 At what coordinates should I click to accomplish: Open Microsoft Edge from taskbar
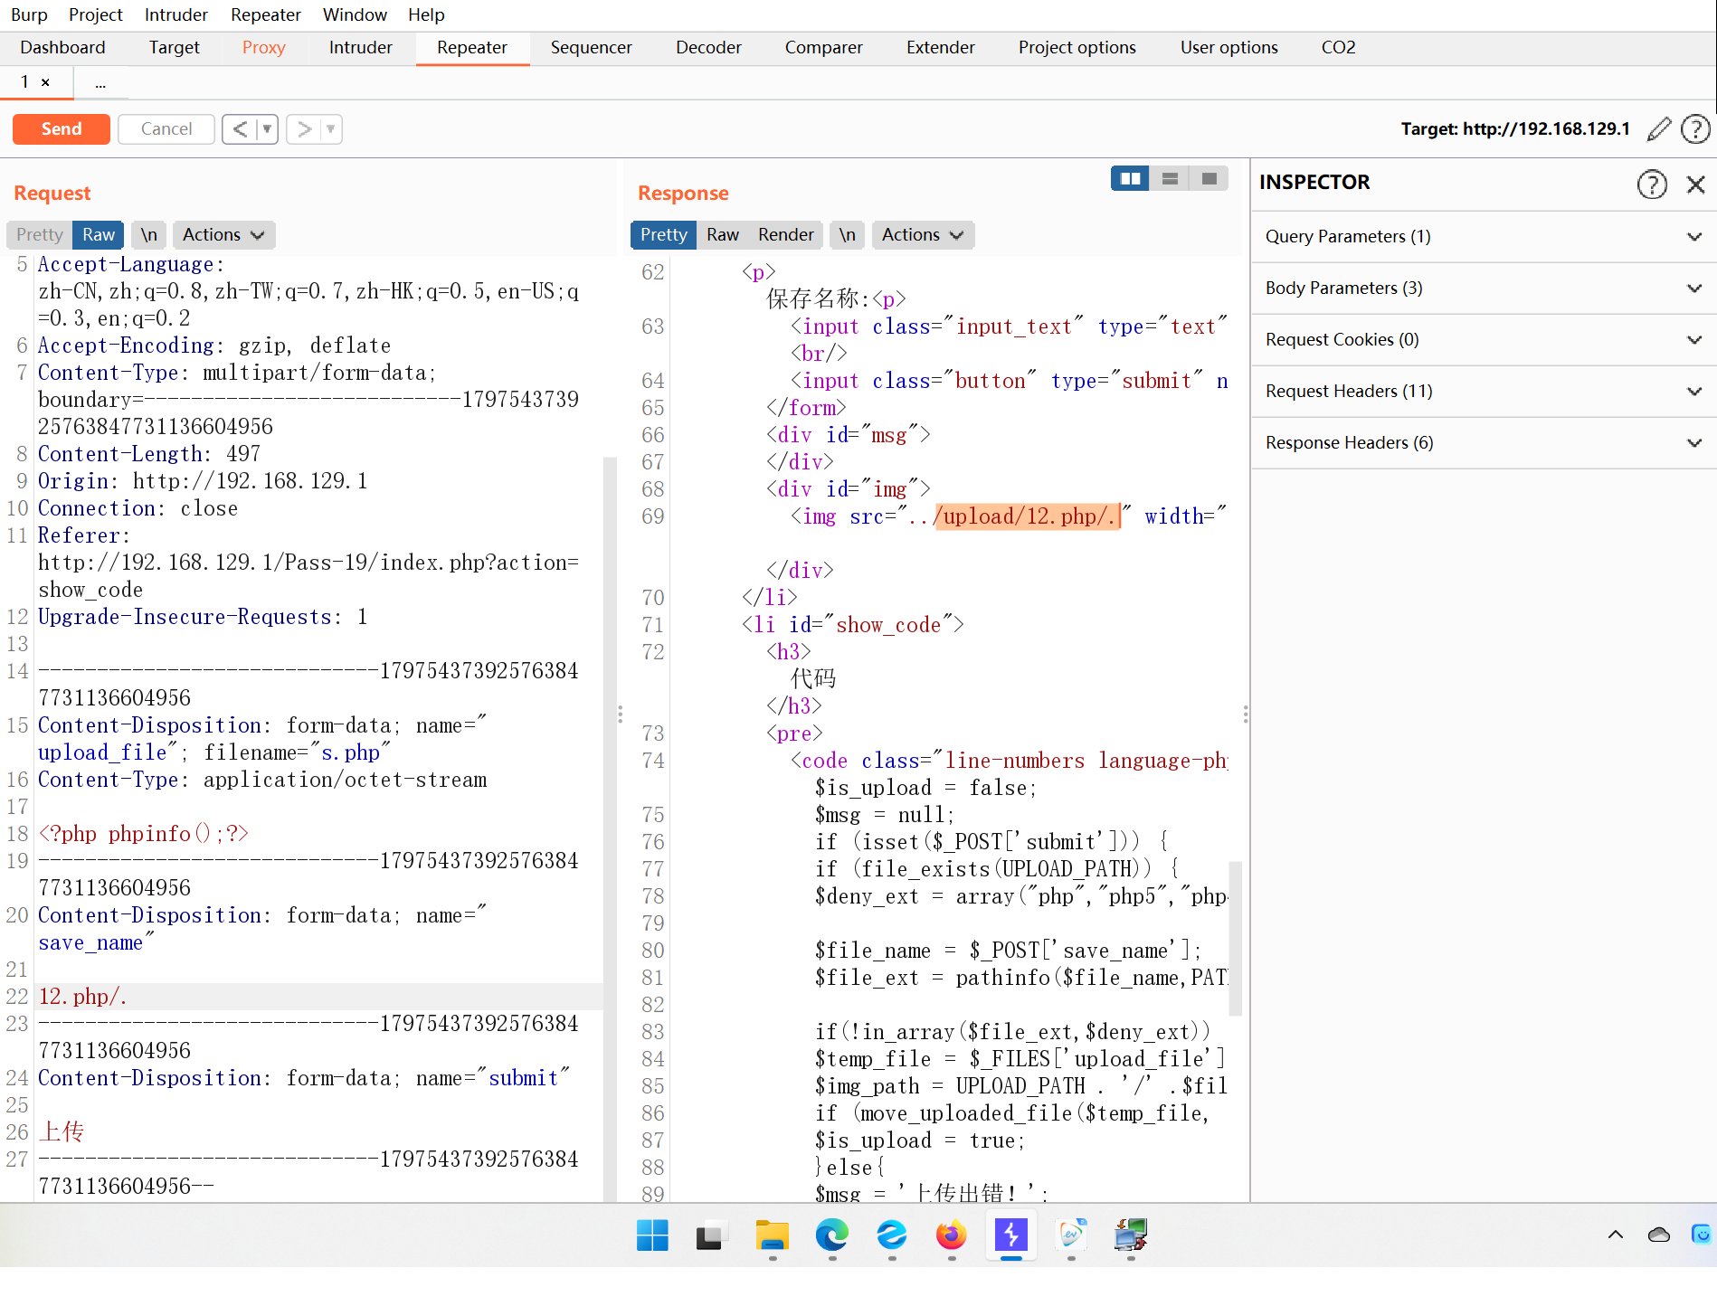[x=831, y=1235]
